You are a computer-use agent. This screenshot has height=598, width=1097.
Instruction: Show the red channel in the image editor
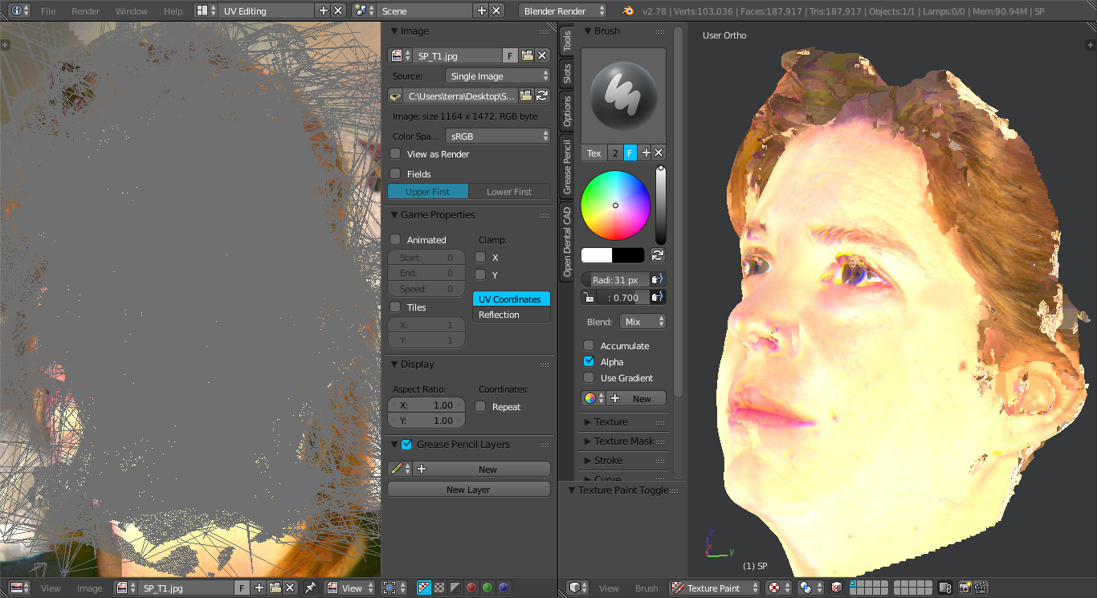(x=471, y=588)
